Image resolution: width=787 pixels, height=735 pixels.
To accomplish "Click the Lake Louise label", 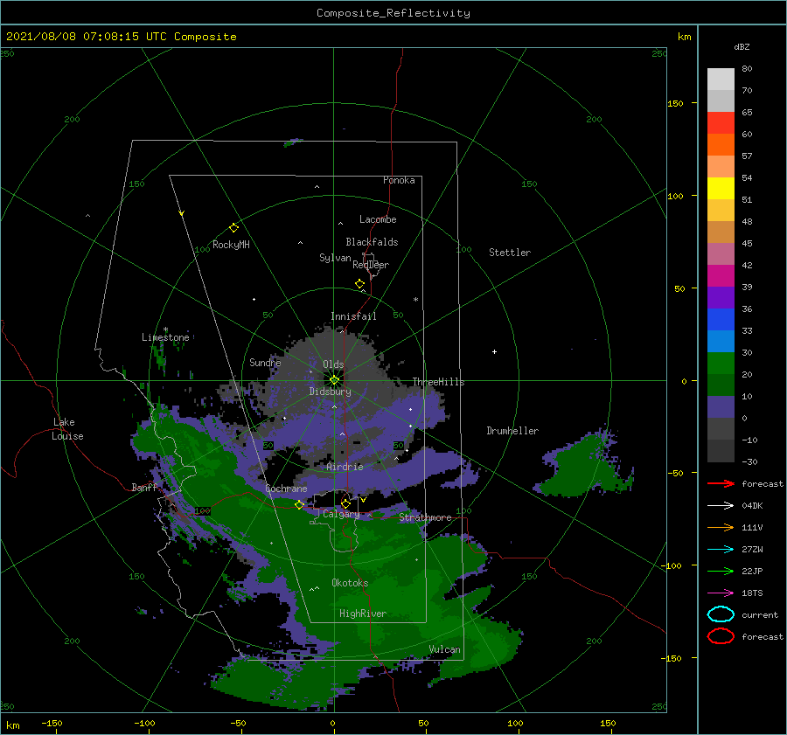I will [x=67, y=429].
